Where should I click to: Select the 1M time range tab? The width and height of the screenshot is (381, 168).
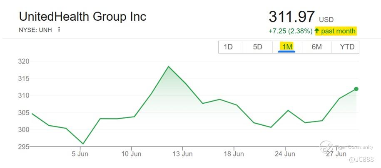click(287, 47)
